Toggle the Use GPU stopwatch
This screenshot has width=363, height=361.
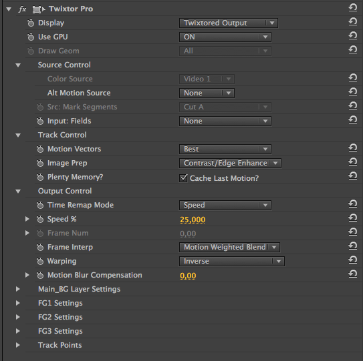tap(31, 37)
